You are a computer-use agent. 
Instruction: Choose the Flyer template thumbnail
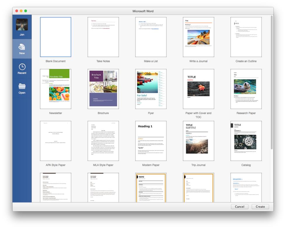[151, 89]
